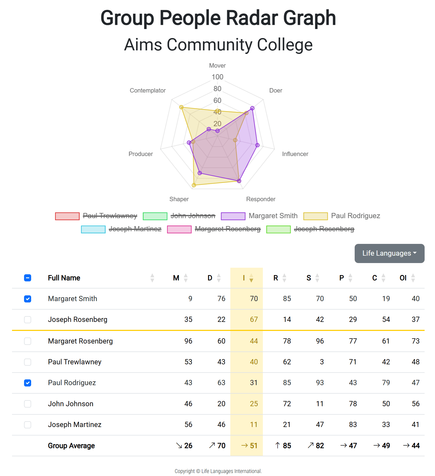Screen dimensions: 435x476
Task: Sort the table by the S column
Action: [318, 278]
